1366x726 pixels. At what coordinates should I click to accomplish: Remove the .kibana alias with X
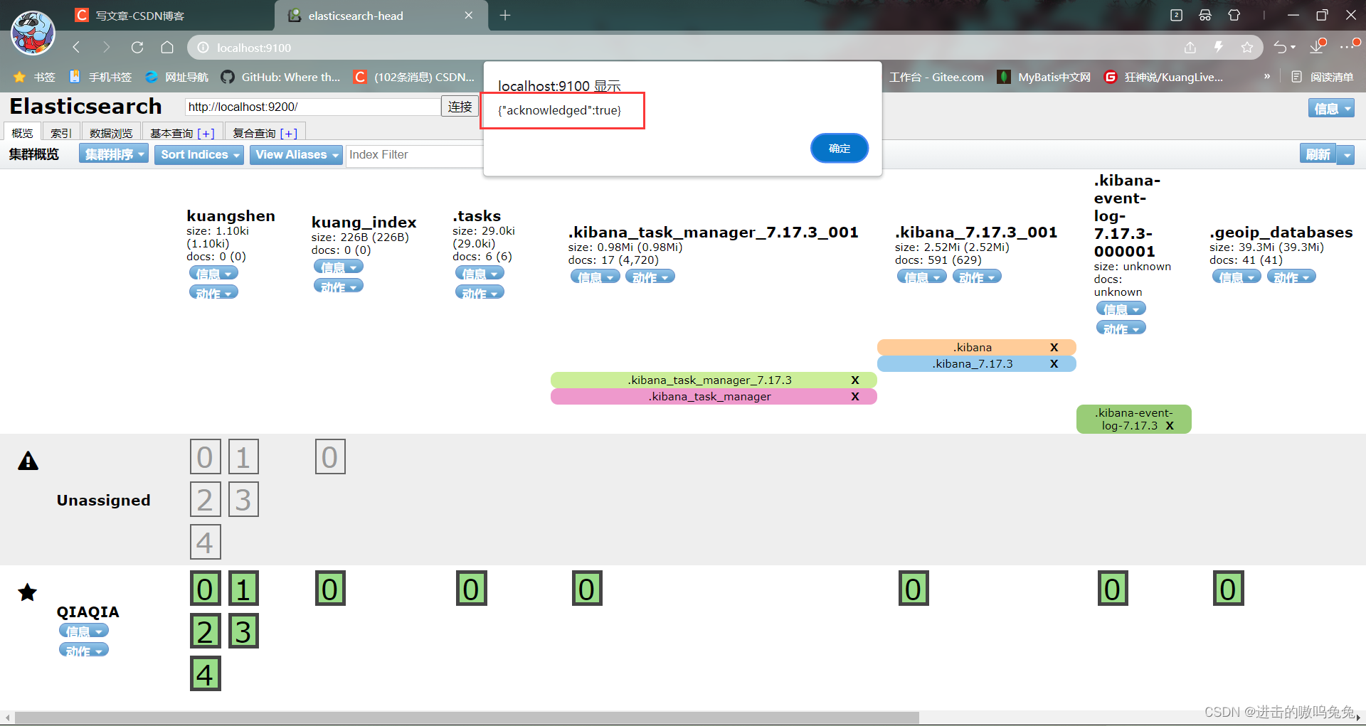click(x=1054, y=348)
